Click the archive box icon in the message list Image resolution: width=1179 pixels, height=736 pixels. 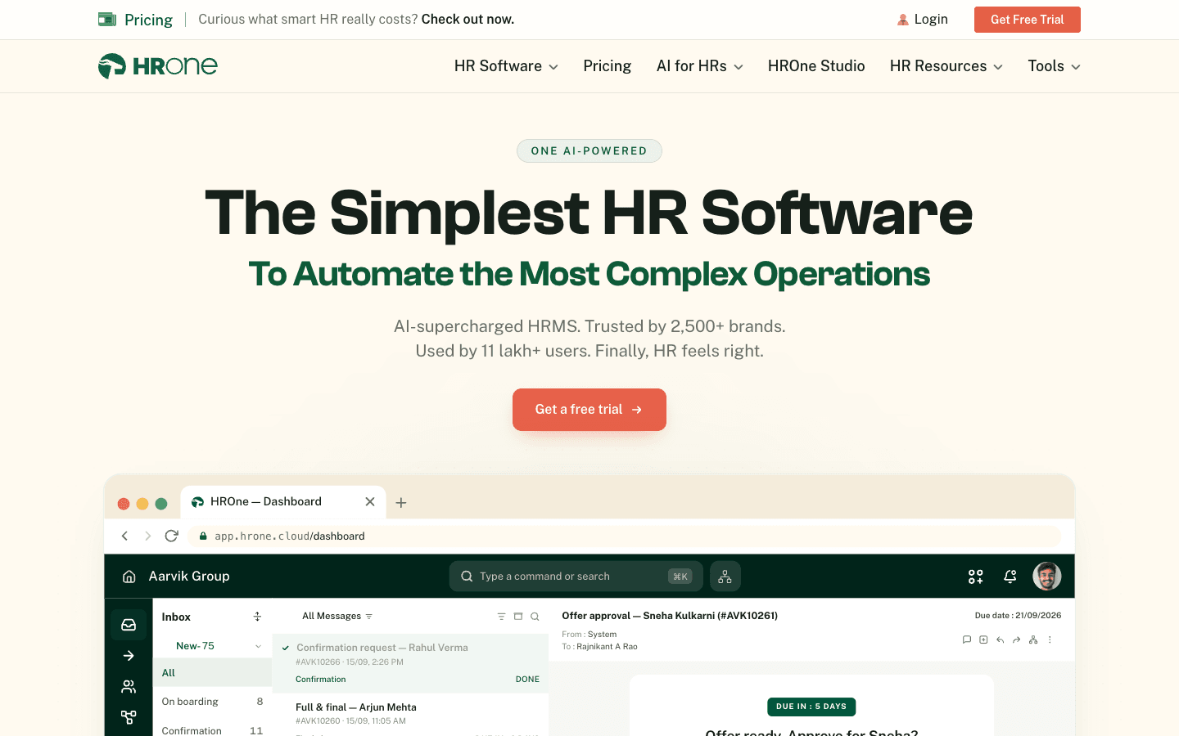(518, 617)
